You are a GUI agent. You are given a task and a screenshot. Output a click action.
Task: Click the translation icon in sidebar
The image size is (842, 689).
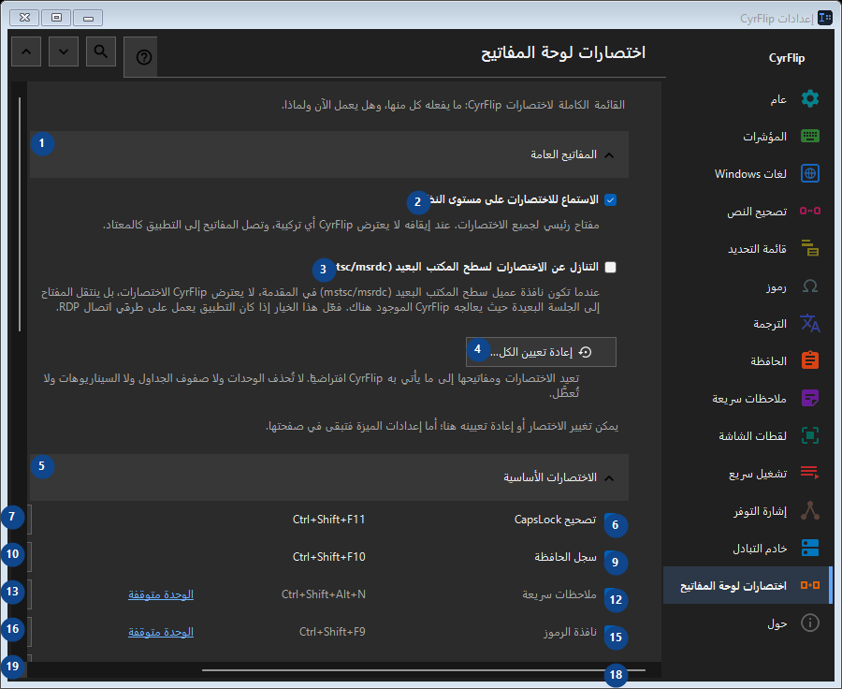coord(810,323)
